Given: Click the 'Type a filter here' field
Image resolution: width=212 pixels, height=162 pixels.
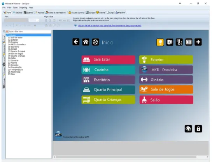Looking at the screenshot, I should coord(30,32).
